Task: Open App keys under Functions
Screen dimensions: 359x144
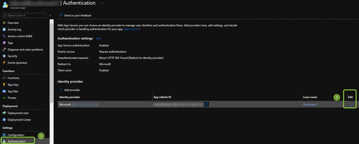Action: point(13,84)
